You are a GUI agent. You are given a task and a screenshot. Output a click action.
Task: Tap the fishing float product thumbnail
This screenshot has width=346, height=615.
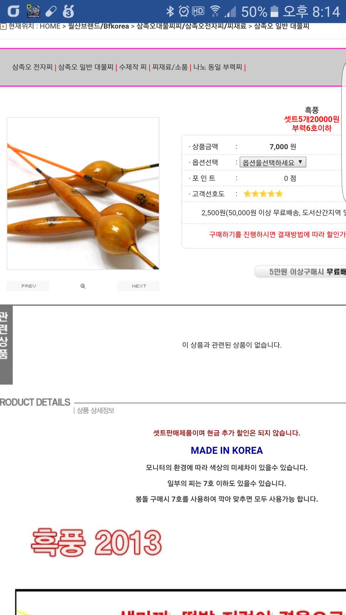(x=83, y=193)
